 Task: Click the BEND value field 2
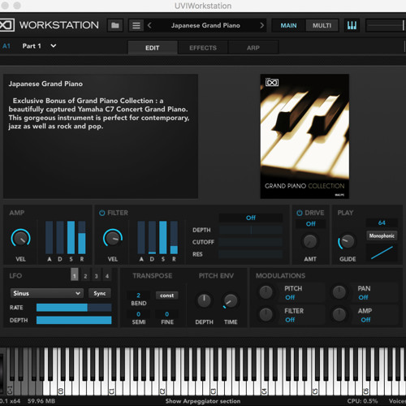(x=139, y=296)
